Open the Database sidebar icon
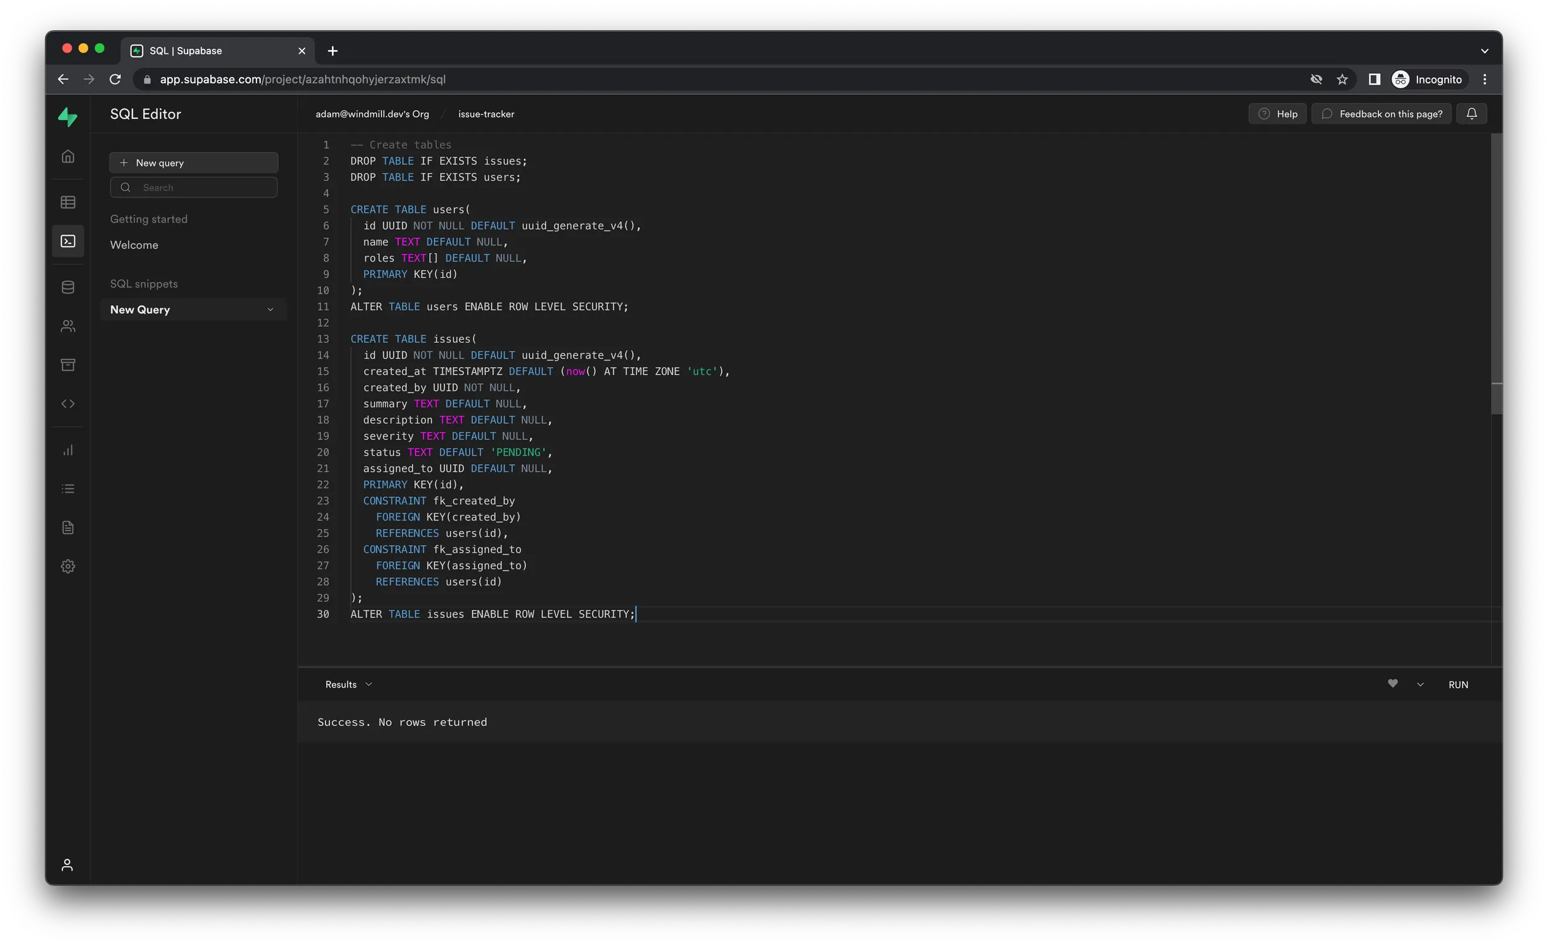The image size is (1548, 945). [x=68, y=288]
